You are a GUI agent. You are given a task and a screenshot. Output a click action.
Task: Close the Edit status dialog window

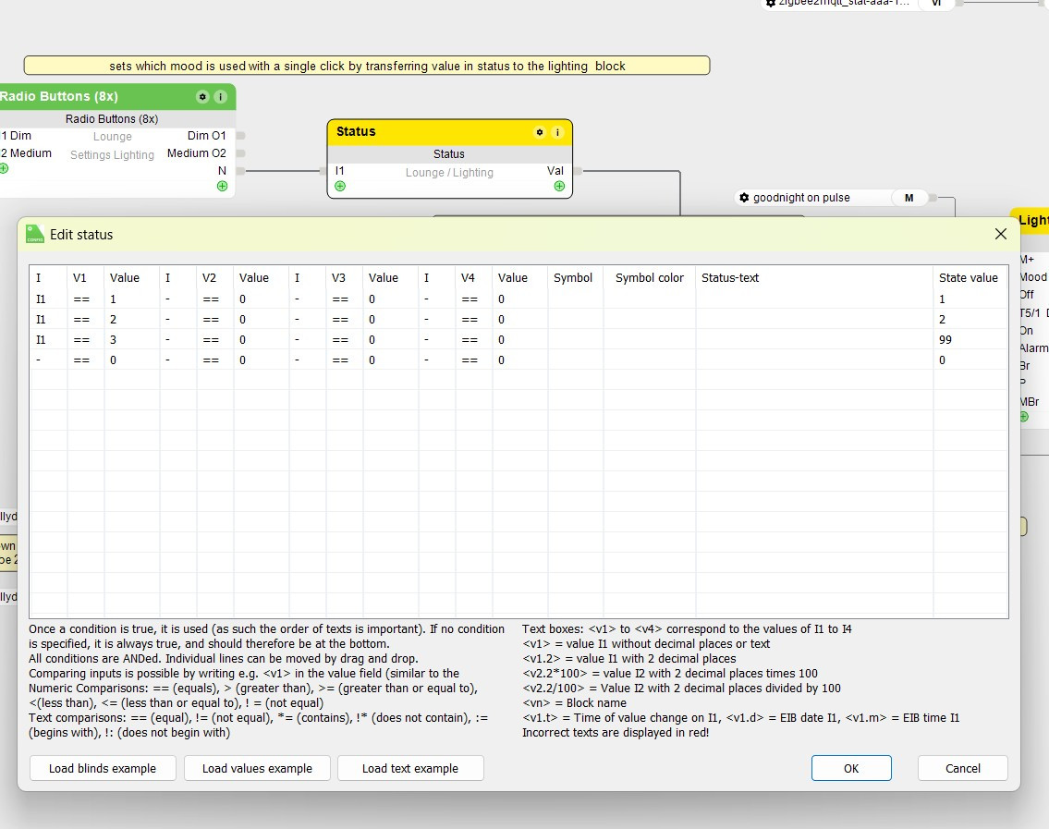1000,235
